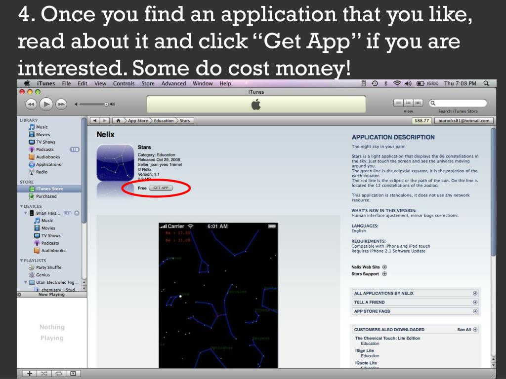The height and width of the screenshot is (379, 506).
Task: Open the Advanced menu
Action: click(173, 83)
